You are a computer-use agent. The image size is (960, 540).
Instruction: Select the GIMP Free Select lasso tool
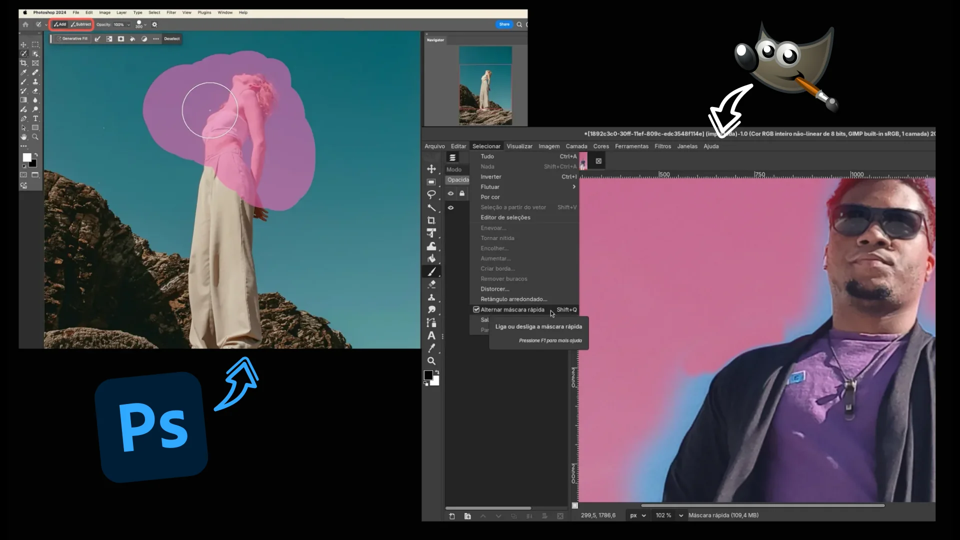tap(431, 194)
